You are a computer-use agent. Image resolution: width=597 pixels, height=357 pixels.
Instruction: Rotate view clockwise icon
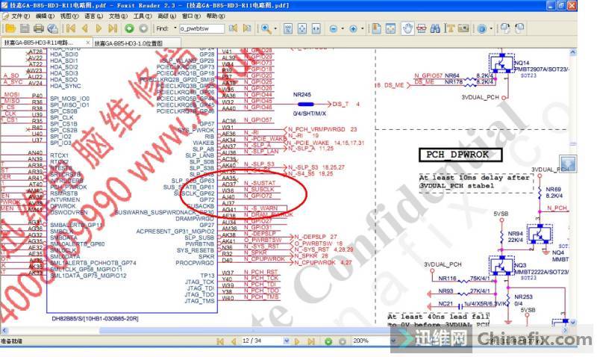[505, 28]
